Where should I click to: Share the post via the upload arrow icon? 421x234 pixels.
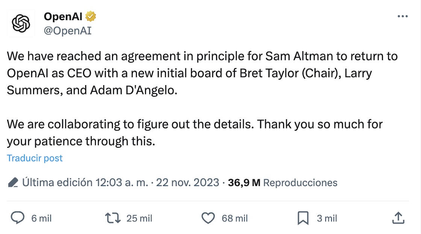tap(398, 218)
